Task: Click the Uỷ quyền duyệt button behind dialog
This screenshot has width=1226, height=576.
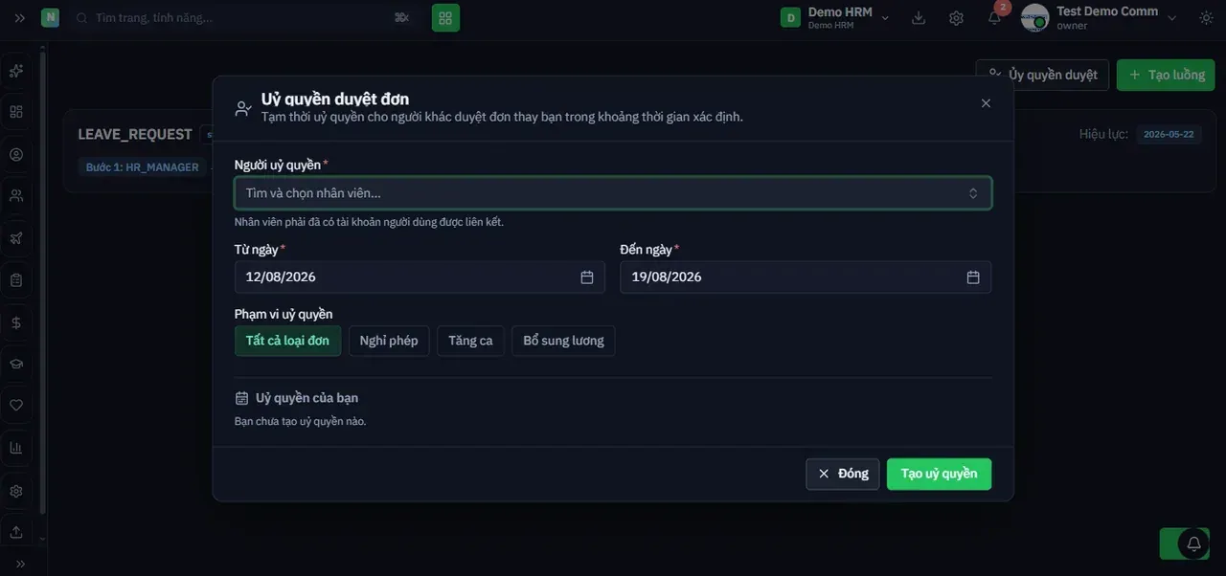Action: tap(1043, 75)
